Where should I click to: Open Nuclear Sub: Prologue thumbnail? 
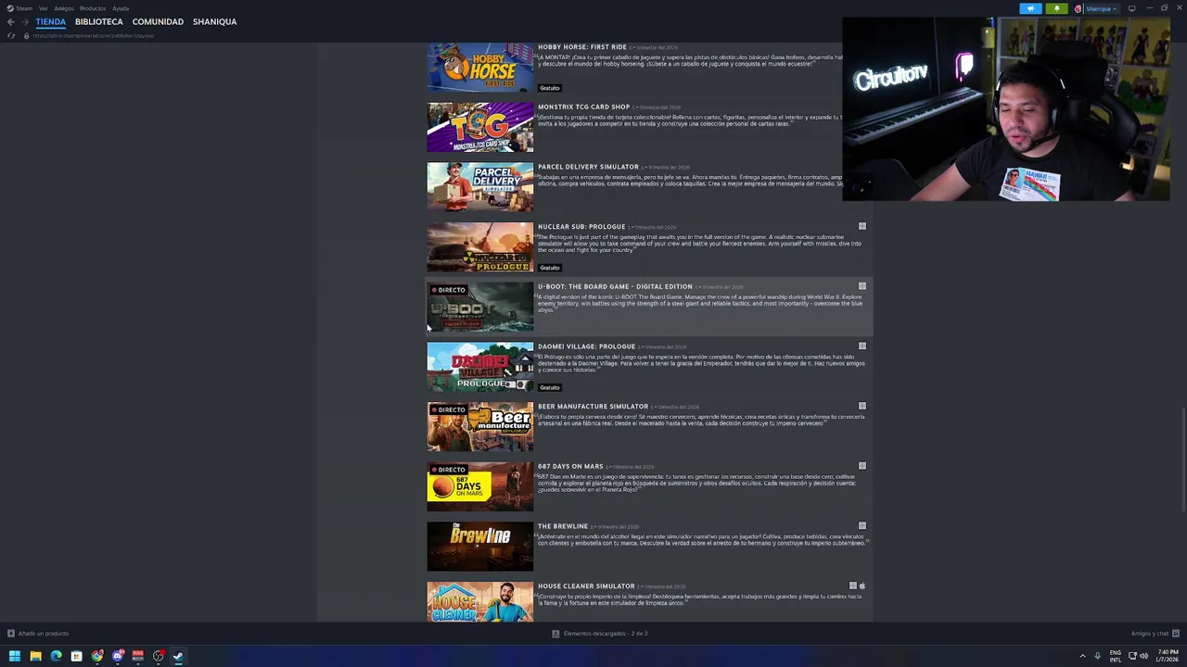[480, 246]
